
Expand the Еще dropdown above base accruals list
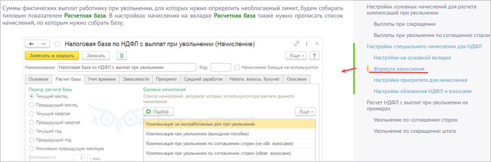pos(305,111)
